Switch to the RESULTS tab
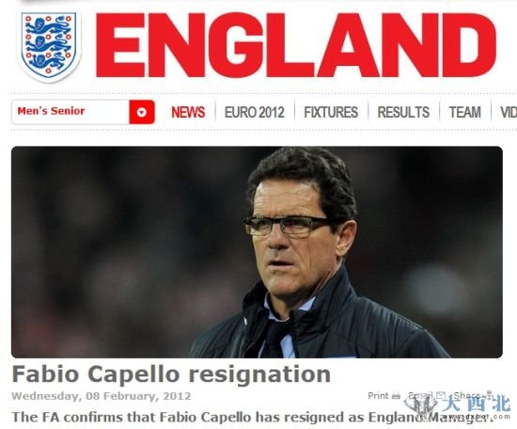Image resolution: width=517 pixels, height=429 pixels. coord(403,112)
